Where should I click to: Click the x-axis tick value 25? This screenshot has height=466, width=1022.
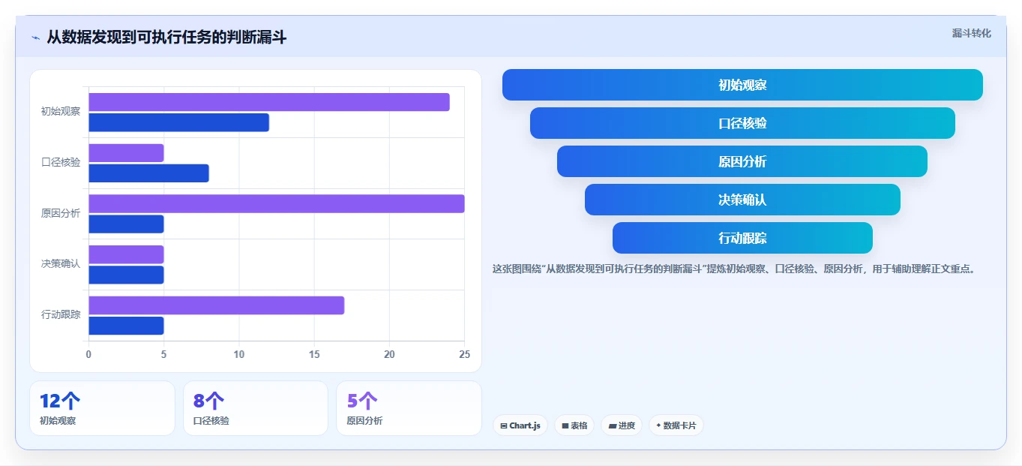464,354
